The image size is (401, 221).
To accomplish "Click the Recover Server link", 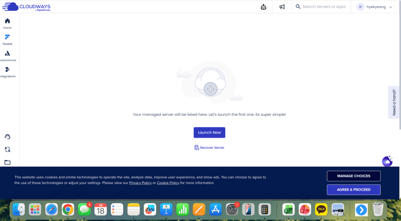I will click(209, 148).
